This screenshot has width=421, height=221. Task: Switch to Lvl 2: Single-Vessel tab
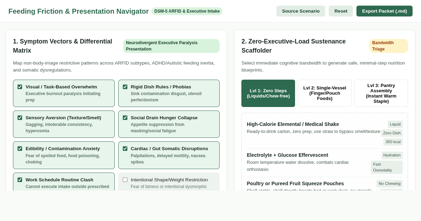(325, 93)
